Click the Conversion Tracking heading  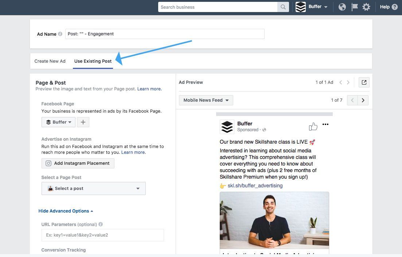click(x=63, y=250)
